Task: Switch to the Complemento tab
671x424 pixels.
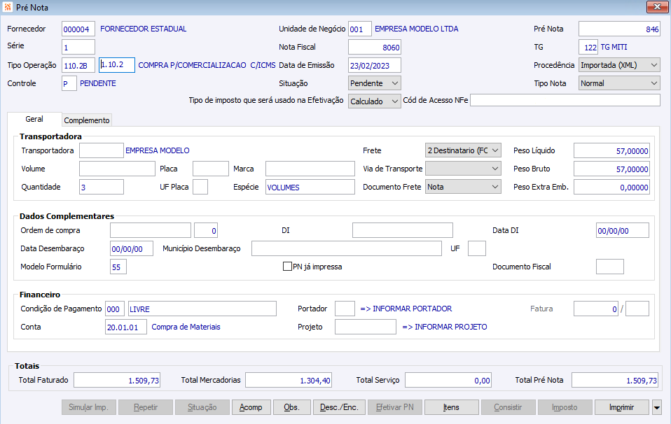Action: (87, 120)
